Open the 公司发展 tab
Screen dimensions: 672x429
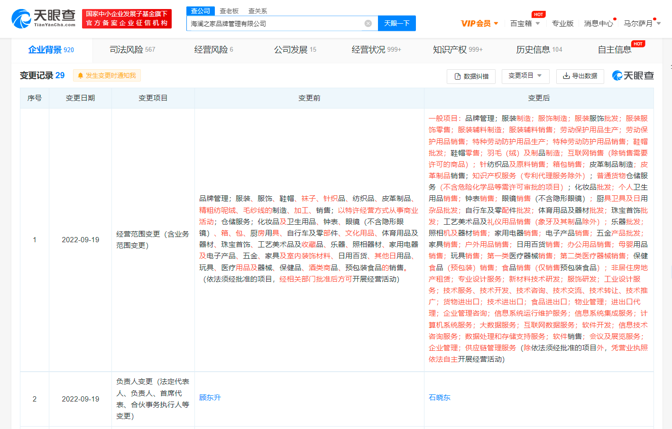[x=295, y=50]
